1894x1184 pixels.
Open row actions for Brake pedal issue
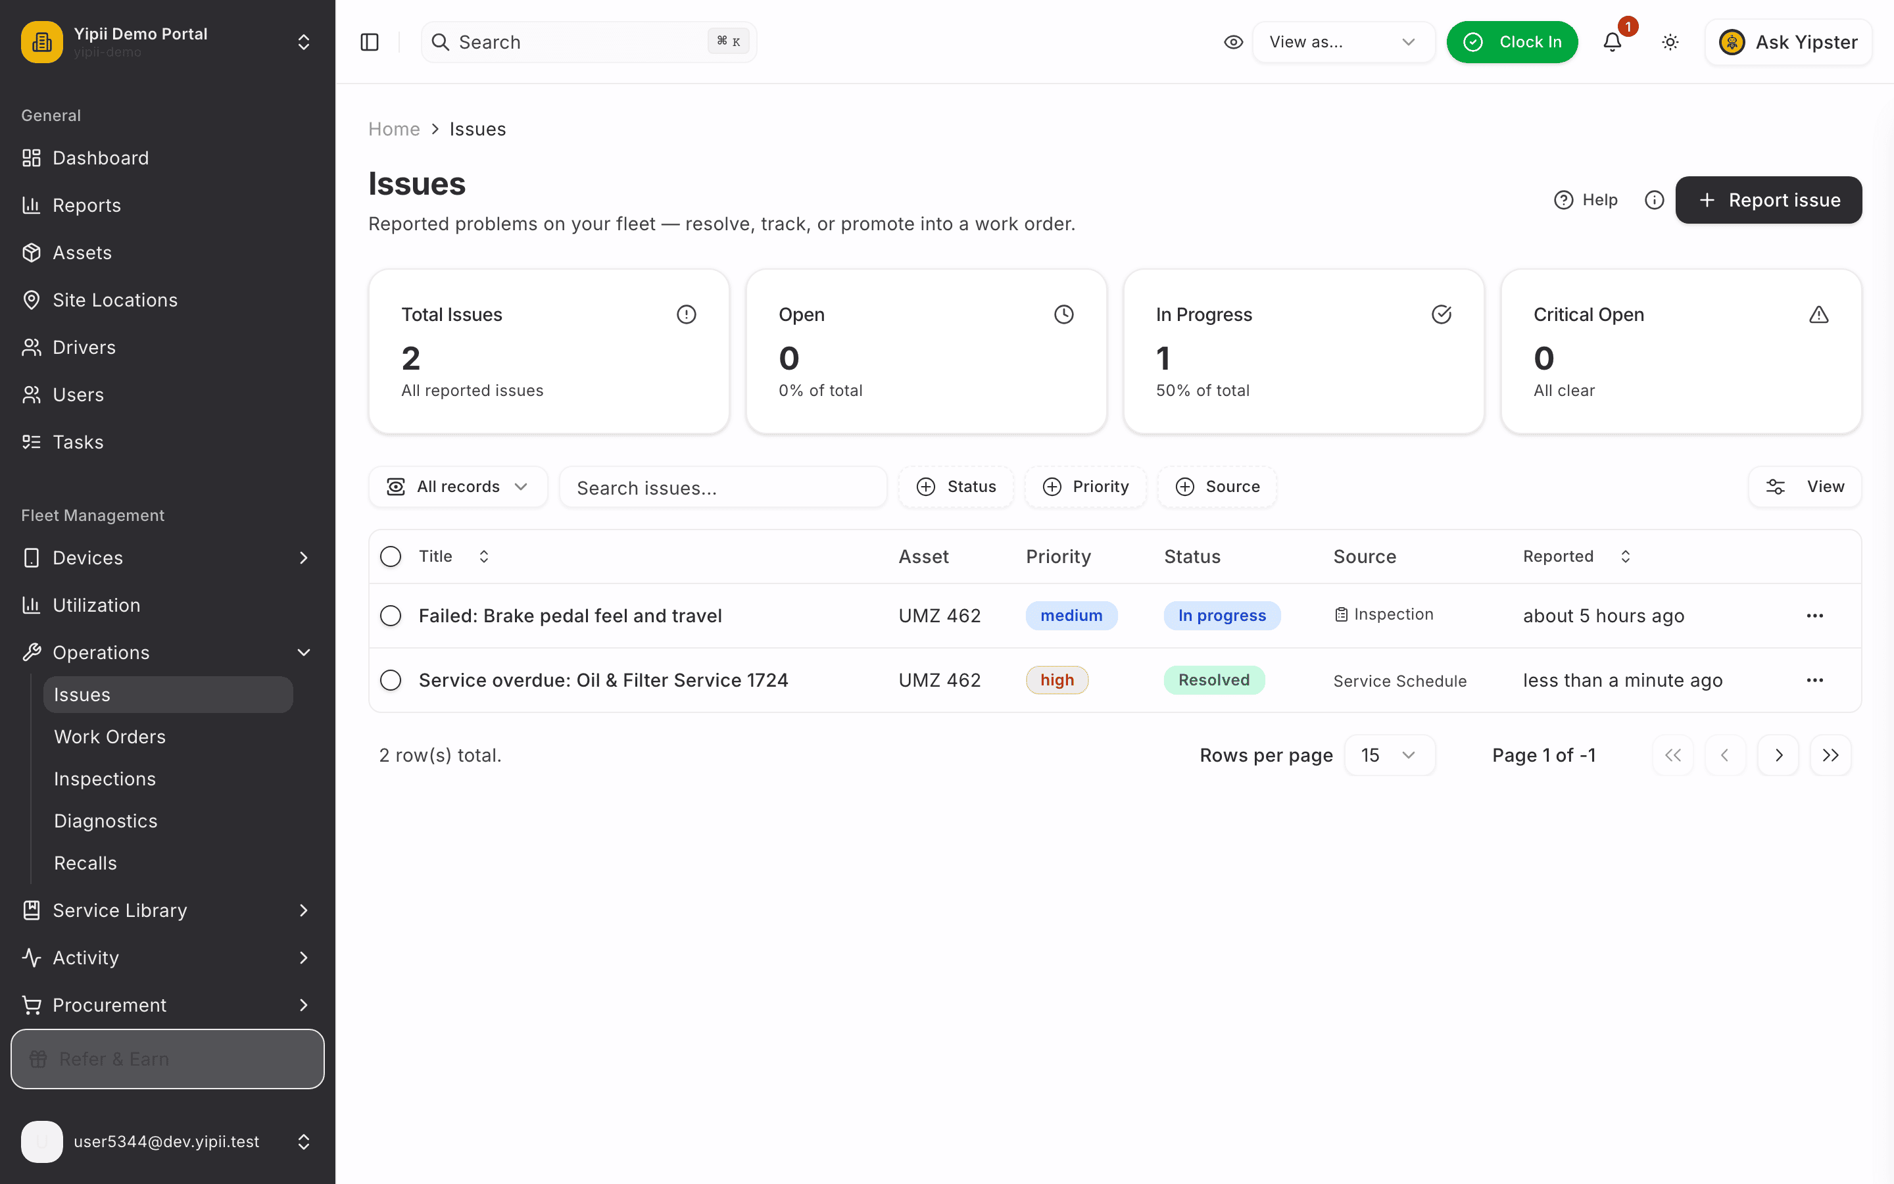click(1815, 616)
